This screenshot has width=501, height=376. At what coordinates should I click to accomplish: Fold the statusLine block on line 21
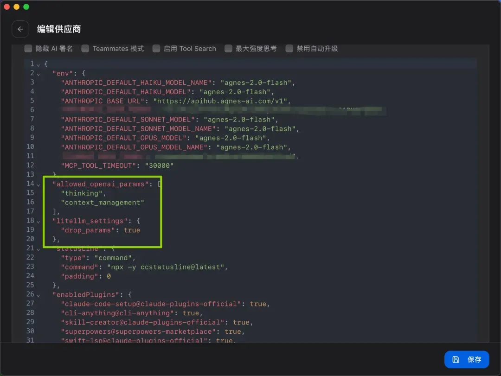click(39, 249)
